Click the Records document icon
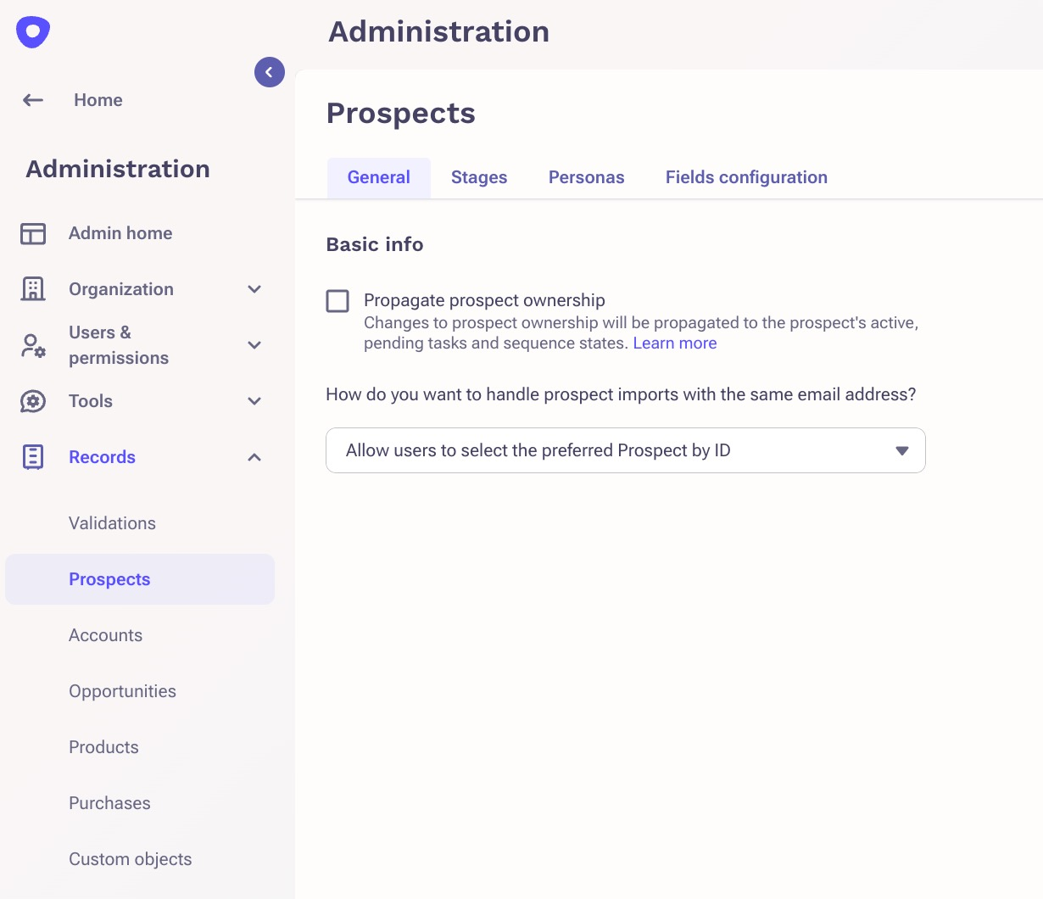1043x899 pixels. tap(33, 457)
